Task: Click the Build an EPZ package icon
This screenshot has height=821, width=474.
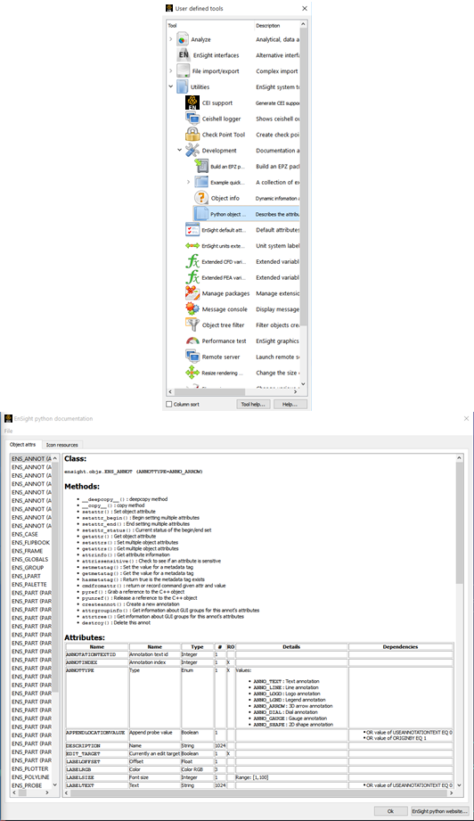Action: (201, 166)
